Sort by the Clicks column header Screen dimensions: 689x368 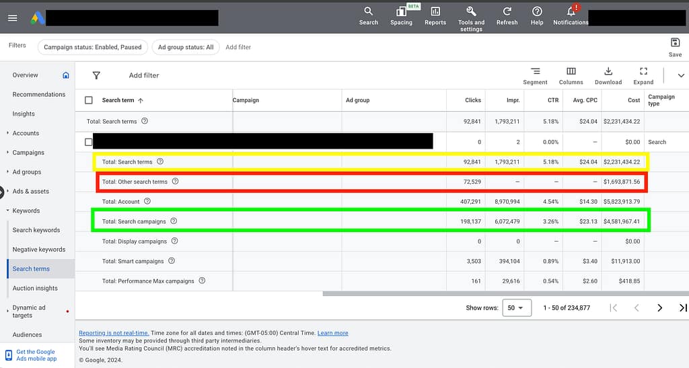(x=473, y=100)
